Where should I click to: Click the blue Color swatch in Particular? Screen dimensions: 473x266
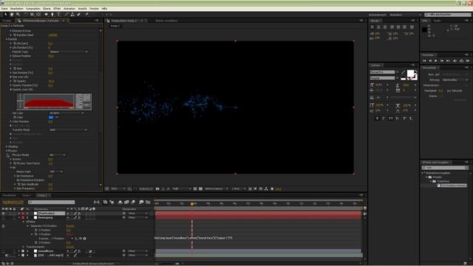[51, 117]
